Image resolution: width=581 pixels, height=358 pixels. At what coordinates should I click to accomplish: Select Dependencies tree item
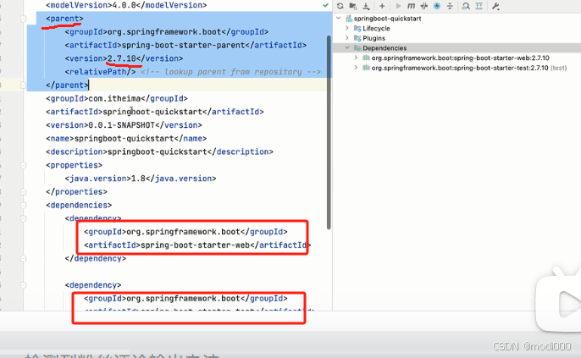[x=385, y=48]
